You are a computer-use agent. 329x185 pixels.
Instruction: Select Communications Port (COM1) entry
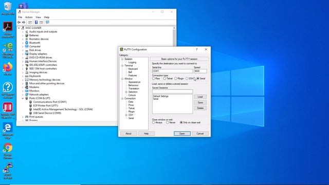[50, 102]
